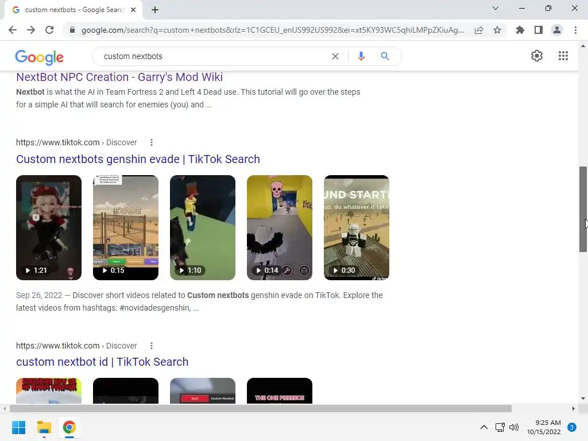Go forward in browser history
Image resolution: width=588 pixels, height=441 pixels.
(x=31, y=30)
